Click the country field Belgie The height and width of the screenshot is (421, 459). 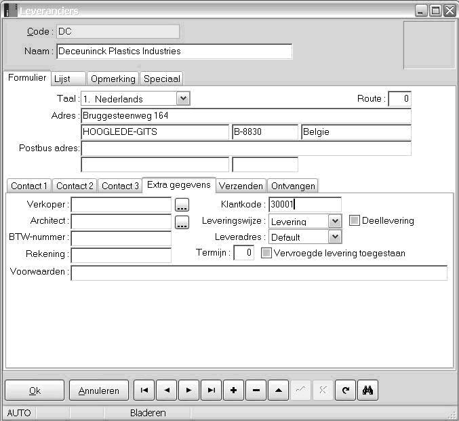click(x=356, y=132)
